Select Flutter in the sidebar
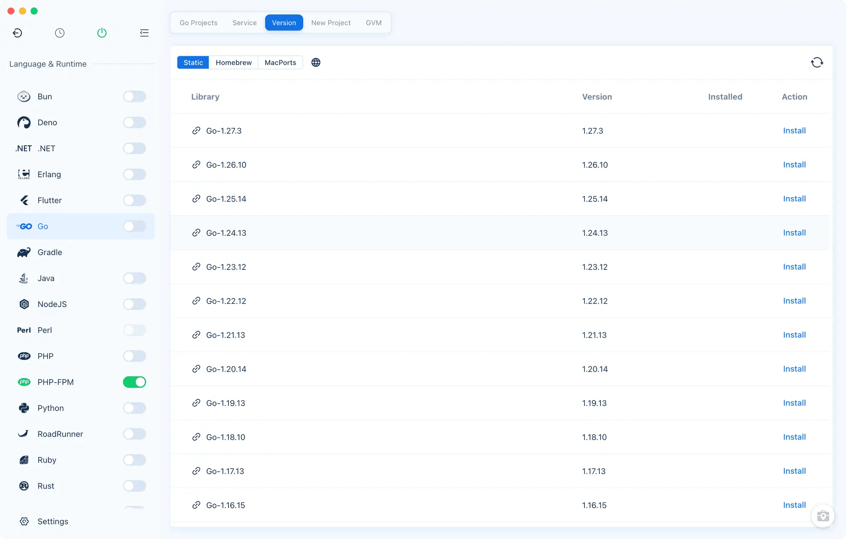This screenshot has width=846, height=539. 81,200
